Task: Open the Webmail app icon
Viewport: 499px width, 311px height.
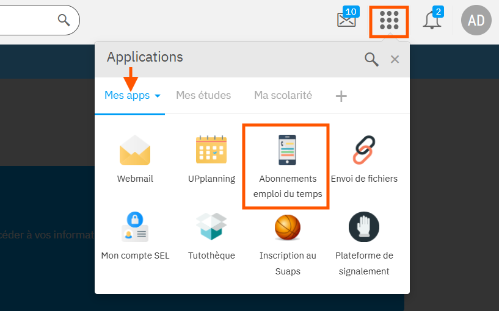Action: click(135, 151)
